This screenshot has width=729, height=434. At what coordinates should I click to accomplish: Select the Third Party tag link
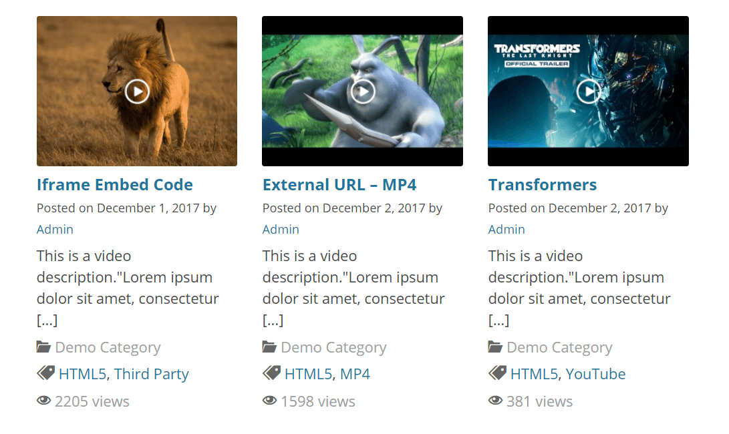pyautogui.click(x=152, y=374)
